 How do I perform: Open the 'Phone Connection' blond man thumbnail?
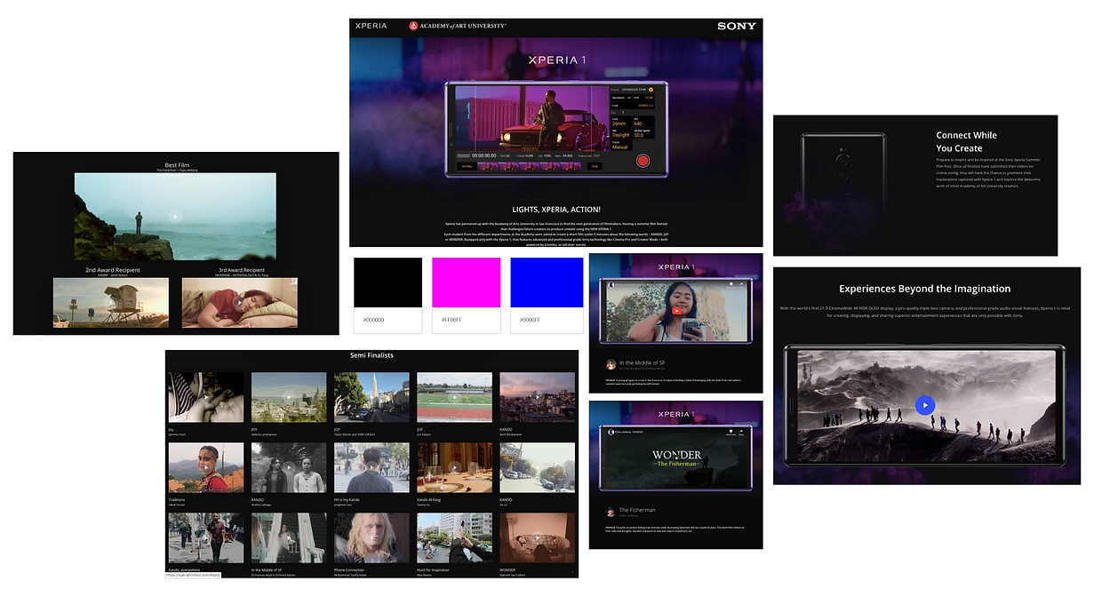[x=371, y=537]
